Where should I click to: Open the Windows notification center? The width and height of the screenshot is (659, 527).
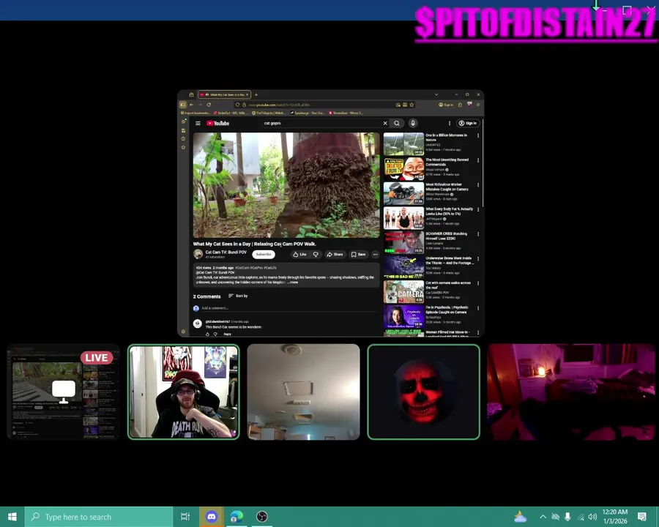pyautogui.click(x=641, y=517)
